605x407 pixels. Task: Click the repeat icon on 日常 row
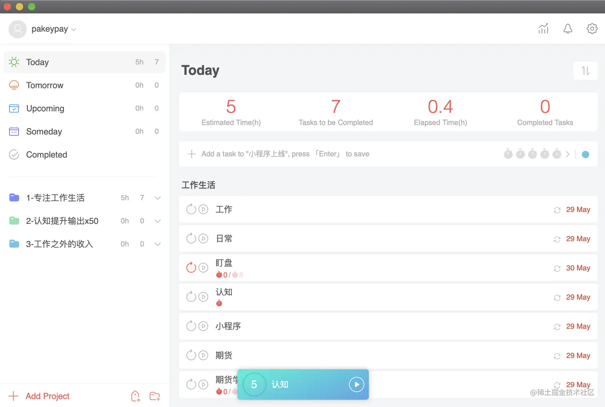pos(557,239)
